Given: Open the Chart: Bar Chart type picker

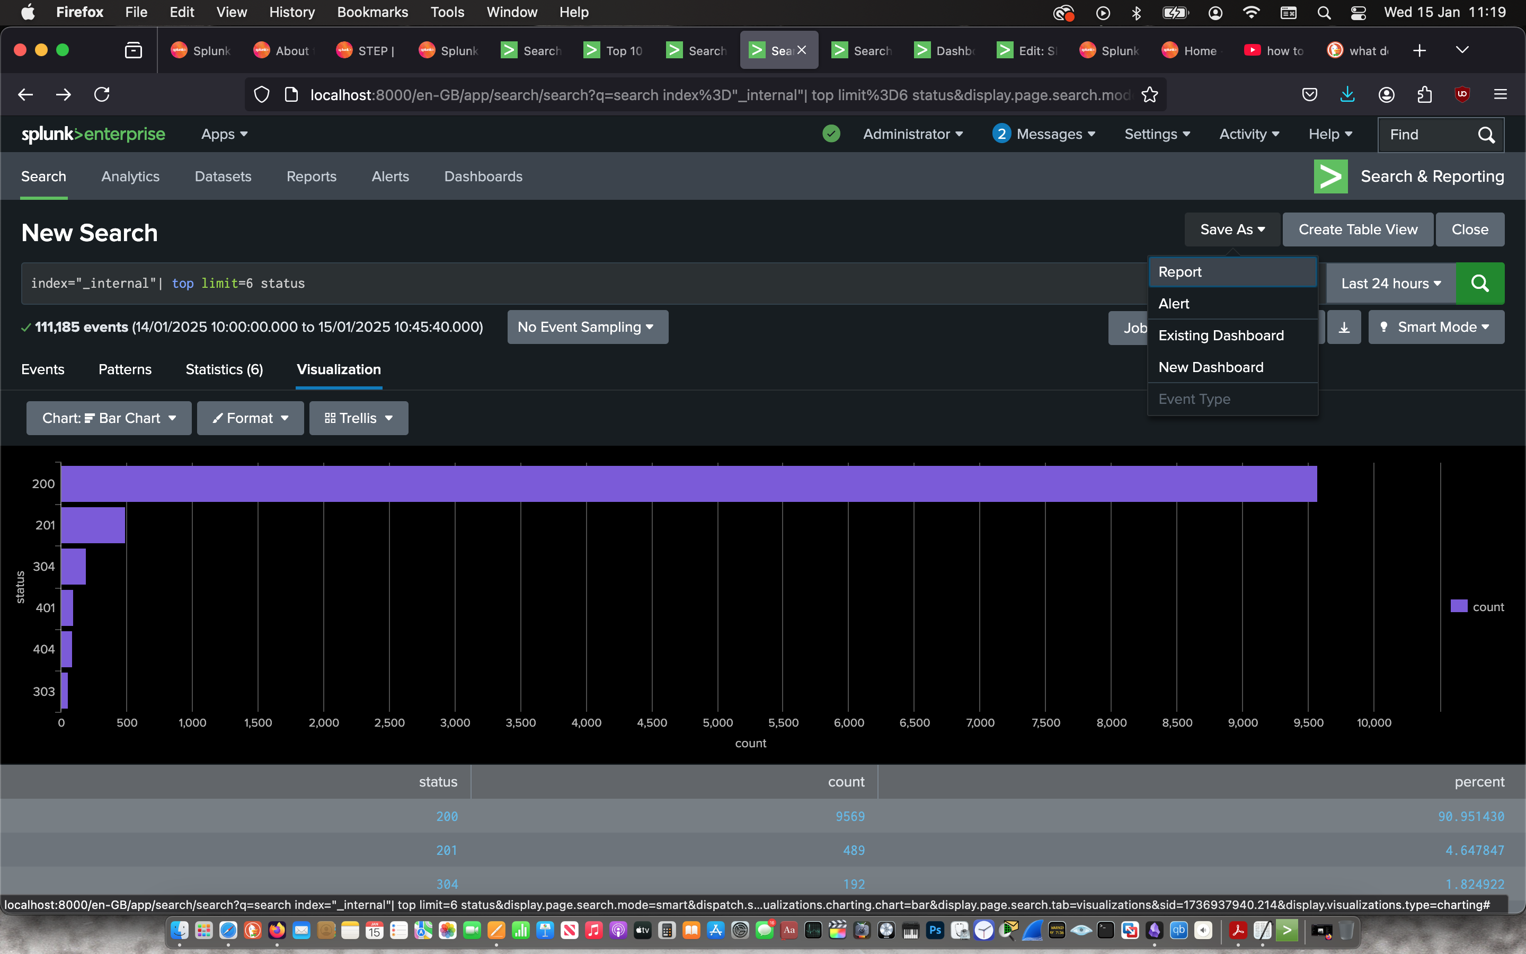Looking at the screenshot, I should click(x=109, y=418).
